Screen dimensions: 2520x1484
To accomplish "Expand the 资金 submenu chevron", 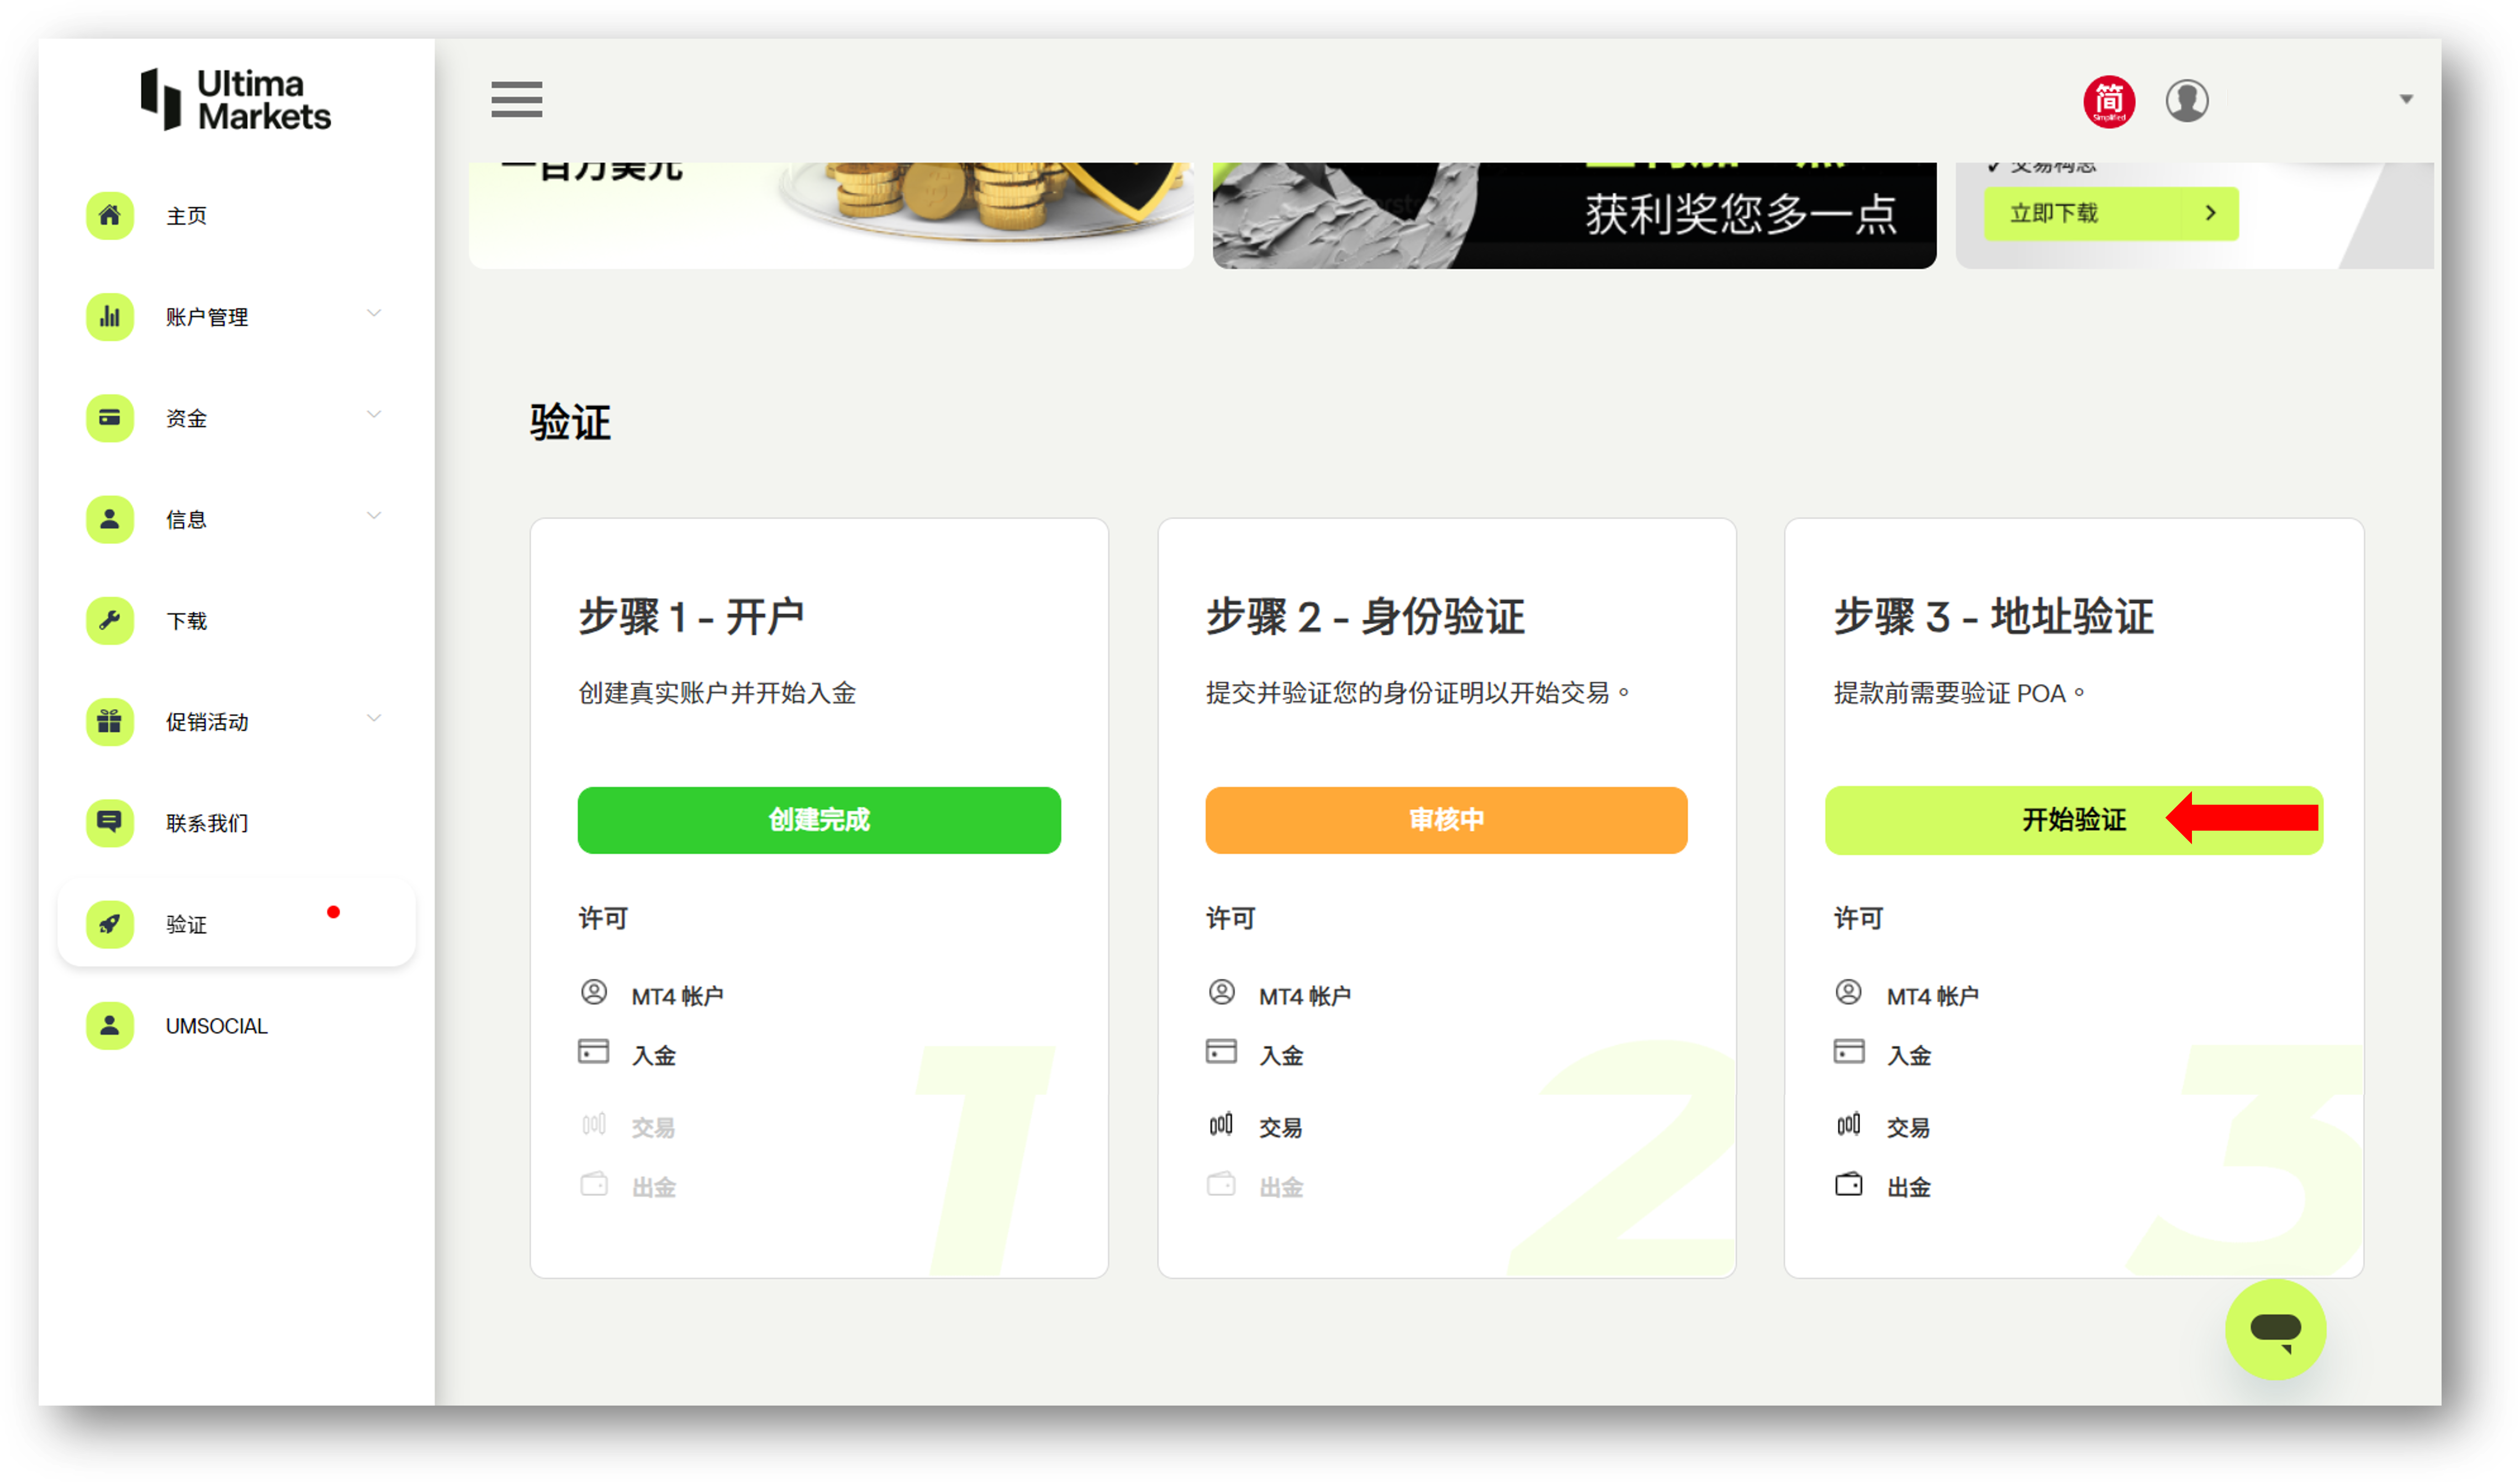I will 374,415.
